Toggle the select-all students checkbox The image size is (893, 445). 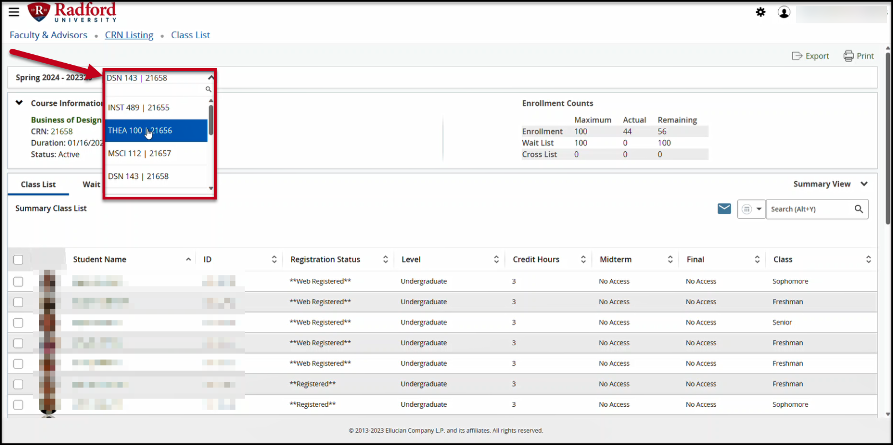18,260
